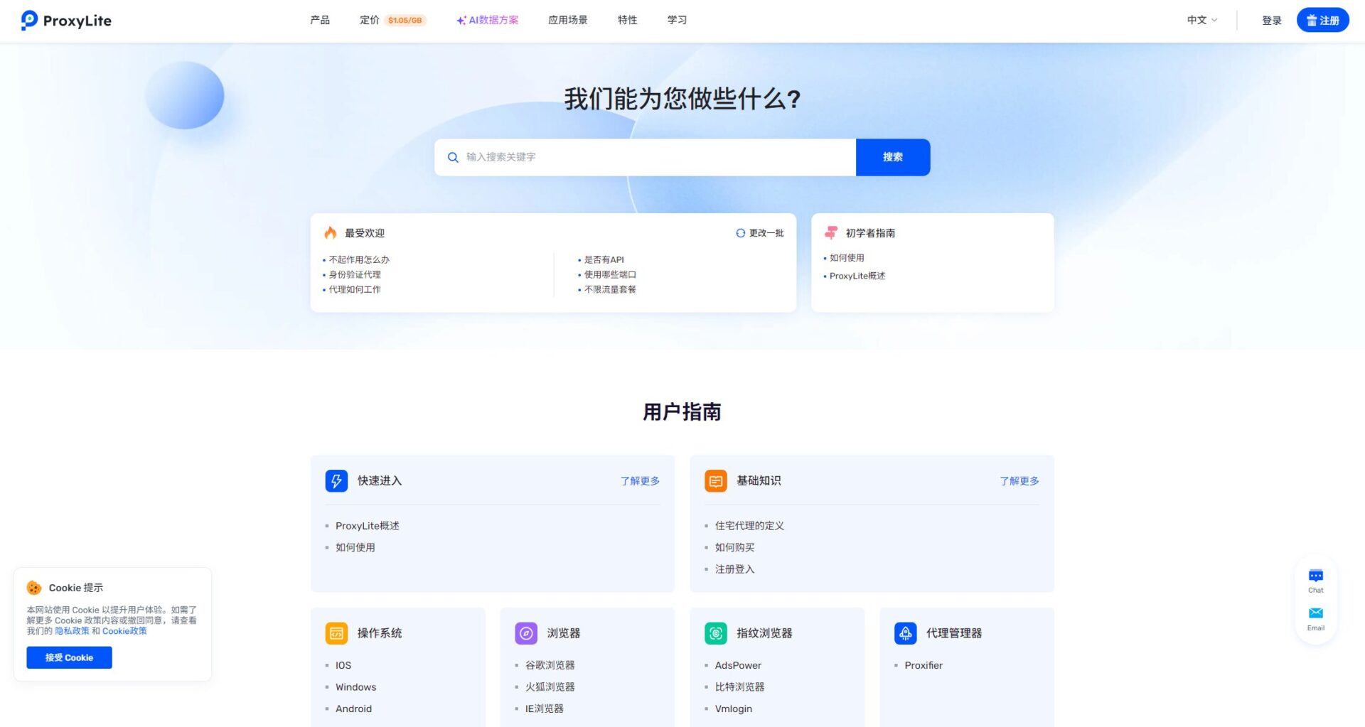This screenshot has width=1365, height=727.
Task: Click the refresh icon next to 更改一批
Action: click(741, 233)
